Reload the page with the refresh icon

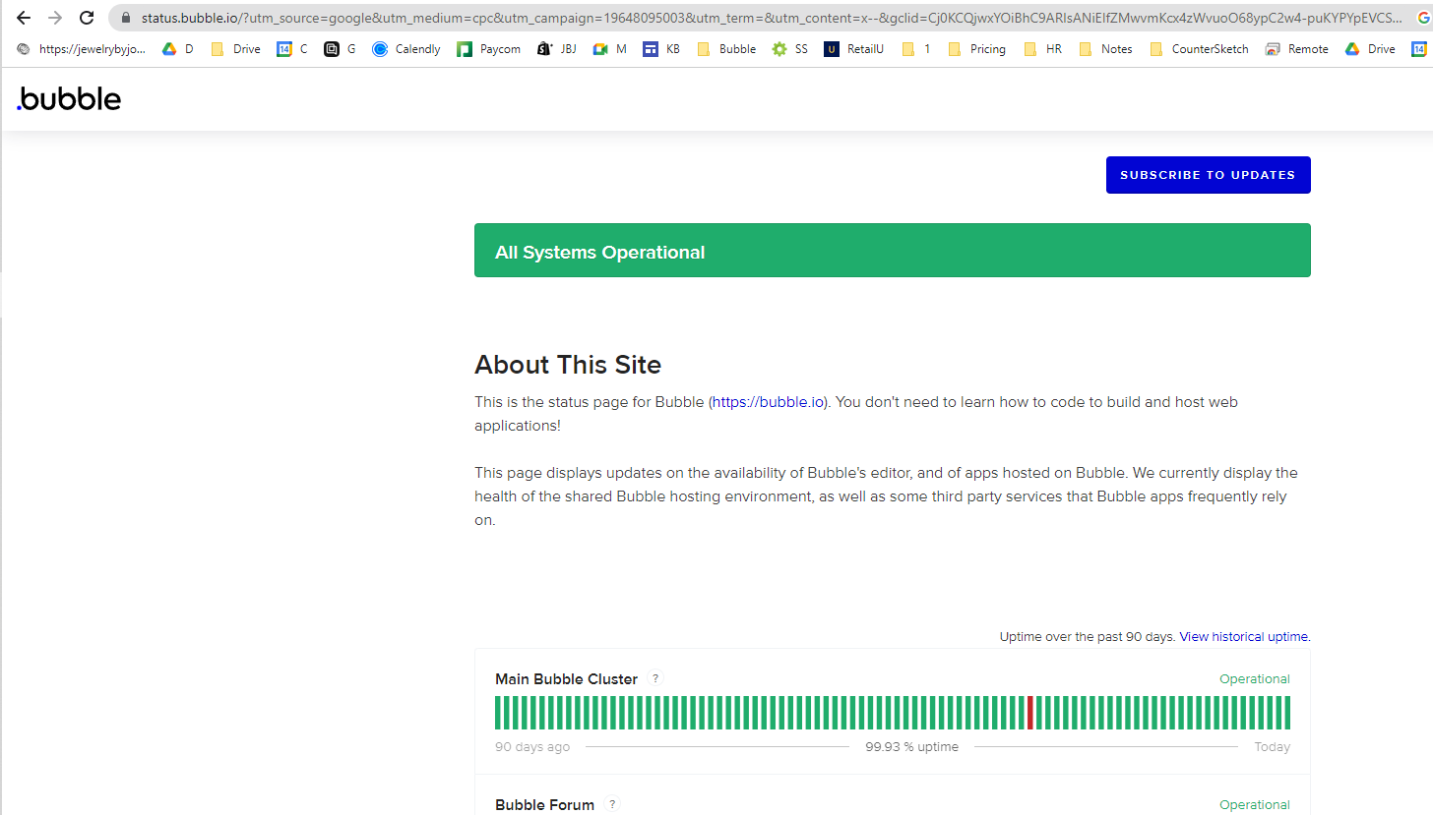pos(87,18)
